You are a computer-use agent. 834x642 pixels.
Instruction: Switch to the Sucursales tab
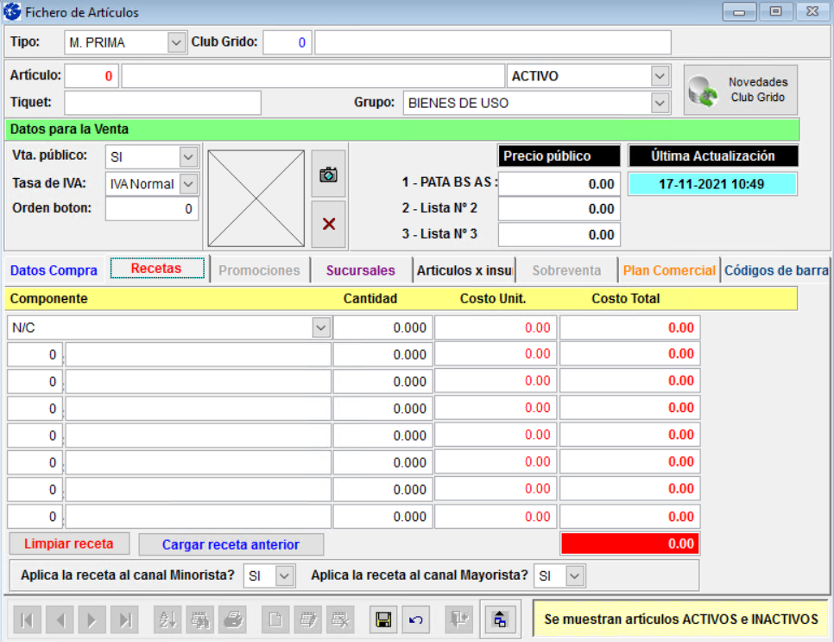(361, 270)
